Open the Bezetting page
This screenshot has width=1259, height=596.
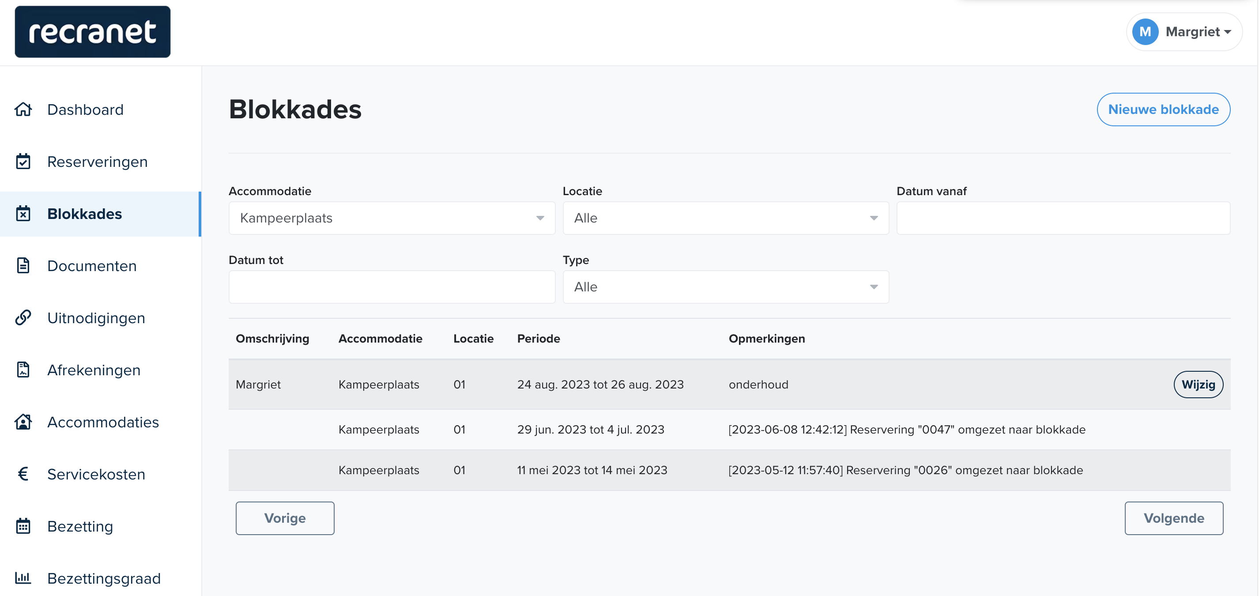(x=101, y=526)
